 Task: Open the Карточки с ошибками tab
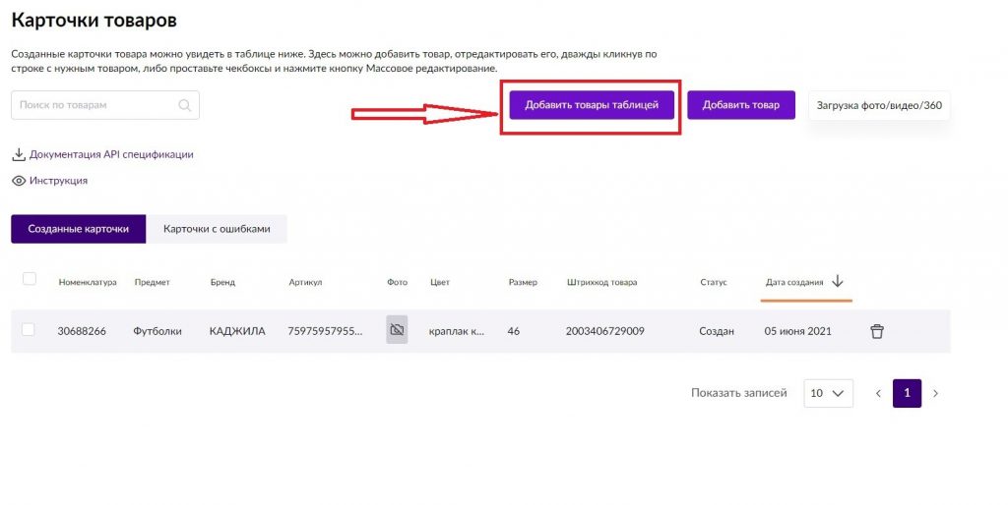216,229
